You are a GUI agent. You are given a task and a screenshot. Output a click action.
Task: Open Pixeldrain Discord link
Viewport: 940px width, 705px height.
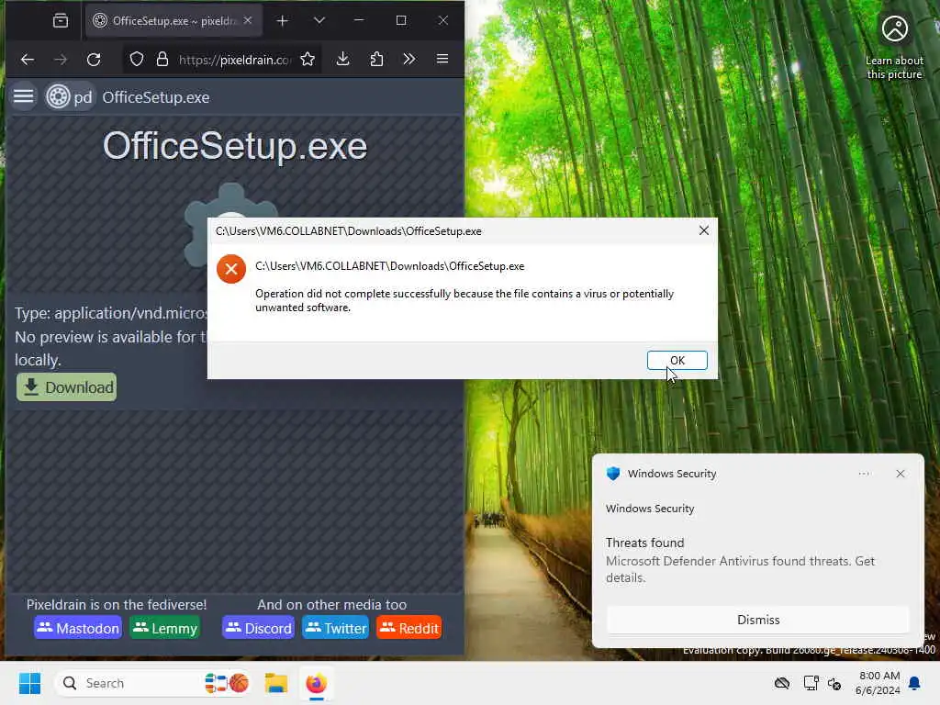click(x=258, y=628)
